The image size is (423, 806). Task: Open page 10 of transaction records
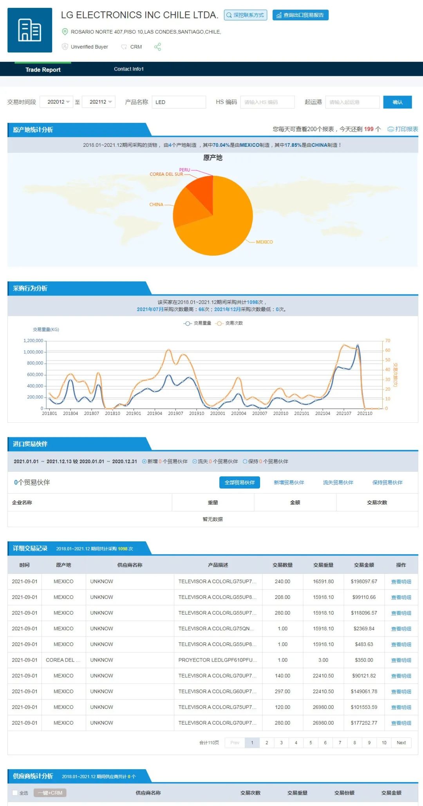click(x=384, y=743)
